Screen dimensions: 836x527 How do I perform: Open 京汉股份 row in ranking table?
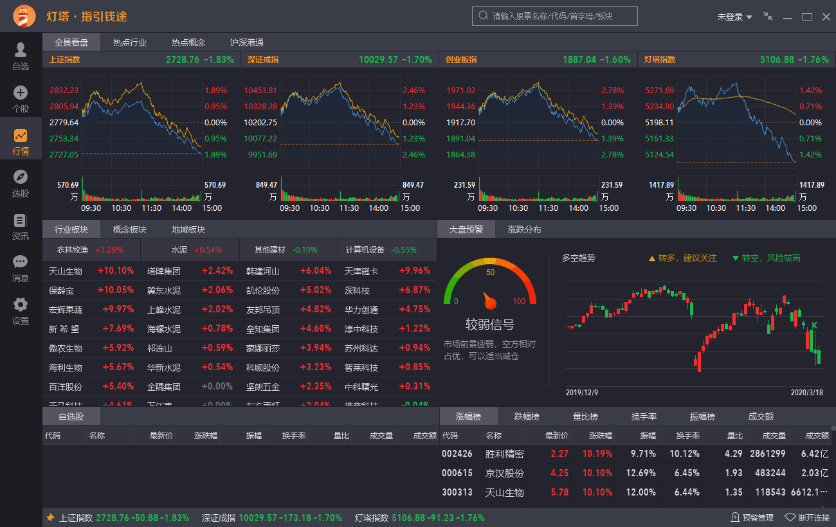point(637,473)
